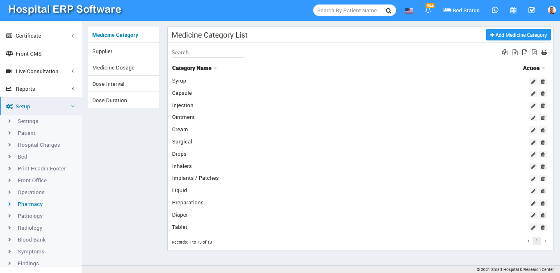Screen dimensions: 560x273
Task: Edit the Drops category
Action: pos(533,154)
